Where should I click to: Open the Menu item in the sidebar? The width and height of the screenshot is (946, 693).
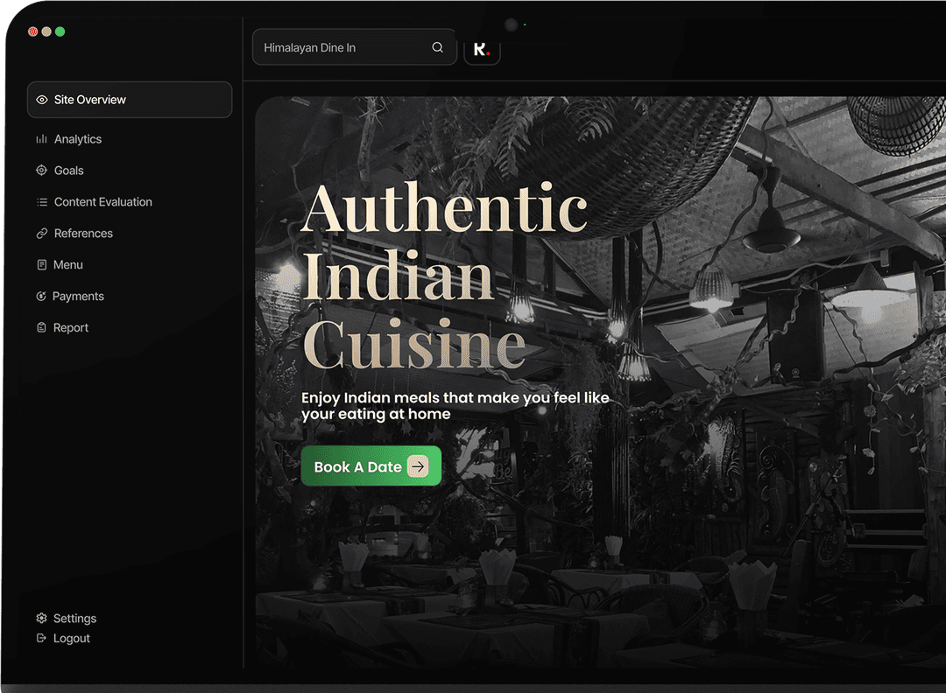coord(67,265)
